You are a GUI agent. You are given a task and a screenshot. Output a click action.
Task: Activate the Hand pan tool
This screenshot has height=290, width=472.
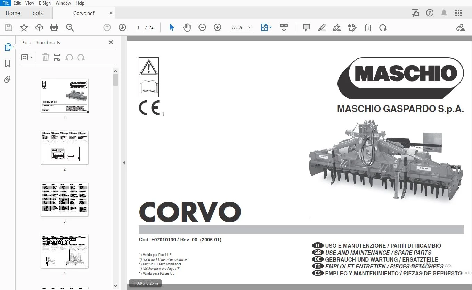[187, 27]
